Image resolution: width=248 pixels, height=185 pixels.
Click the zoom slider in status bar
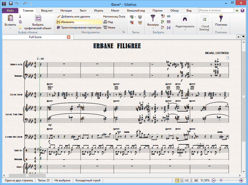pos(221,181)
